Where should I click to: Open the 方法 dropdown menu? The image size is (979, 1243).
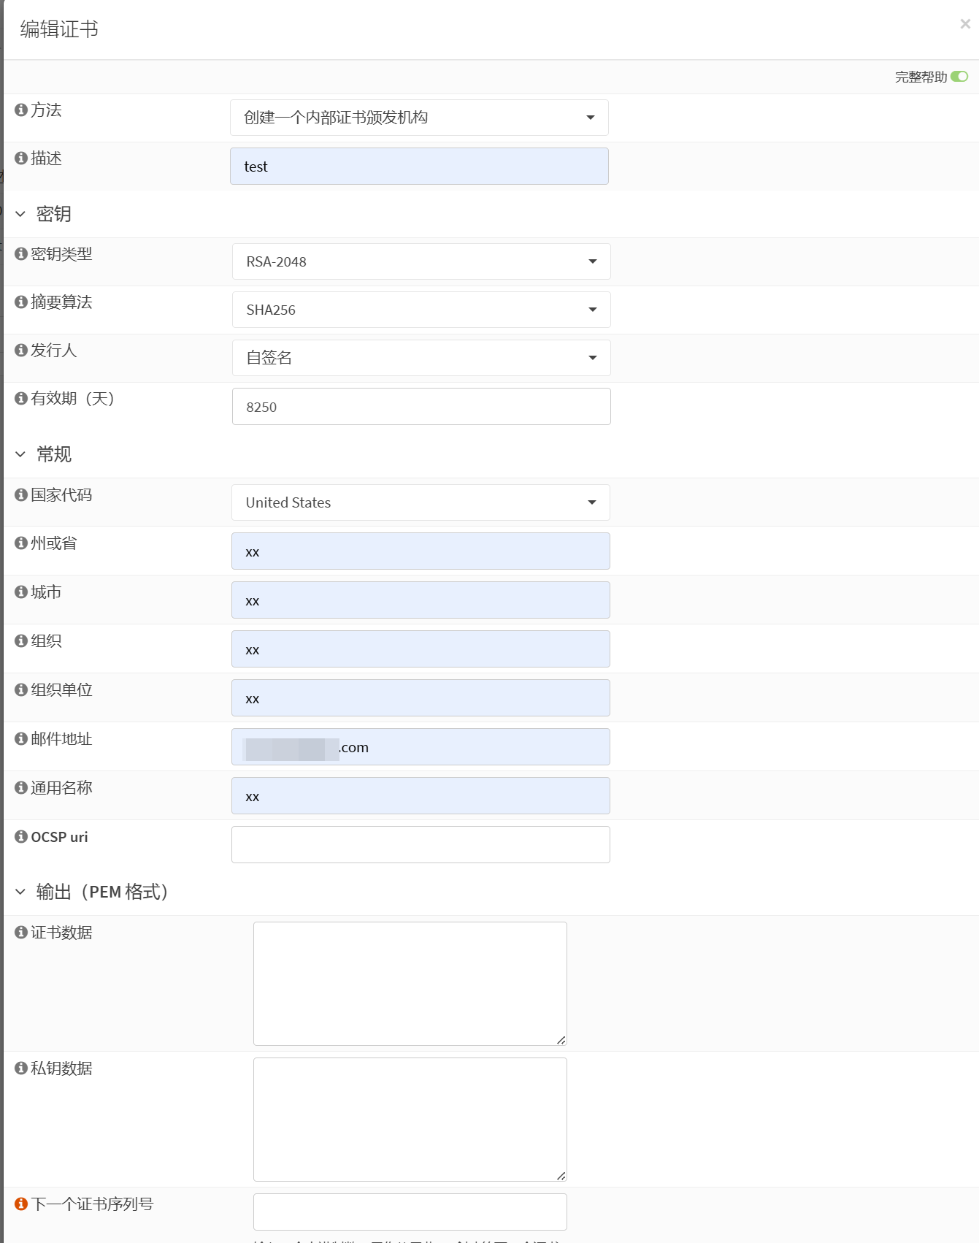pos(419,118)
